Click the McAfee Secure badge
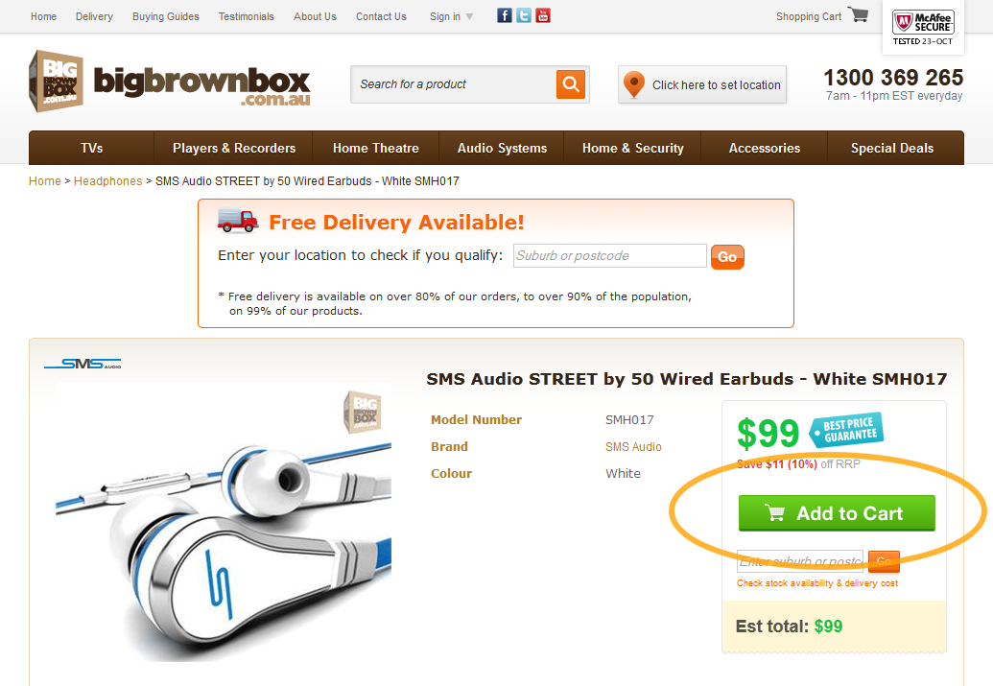 point(923,27)
